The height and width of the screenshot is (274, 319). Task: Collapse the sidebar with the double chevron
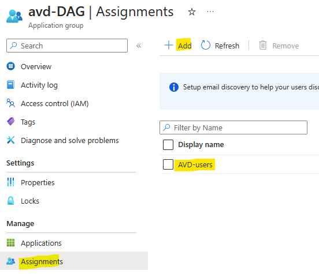[x=139, y=46]
